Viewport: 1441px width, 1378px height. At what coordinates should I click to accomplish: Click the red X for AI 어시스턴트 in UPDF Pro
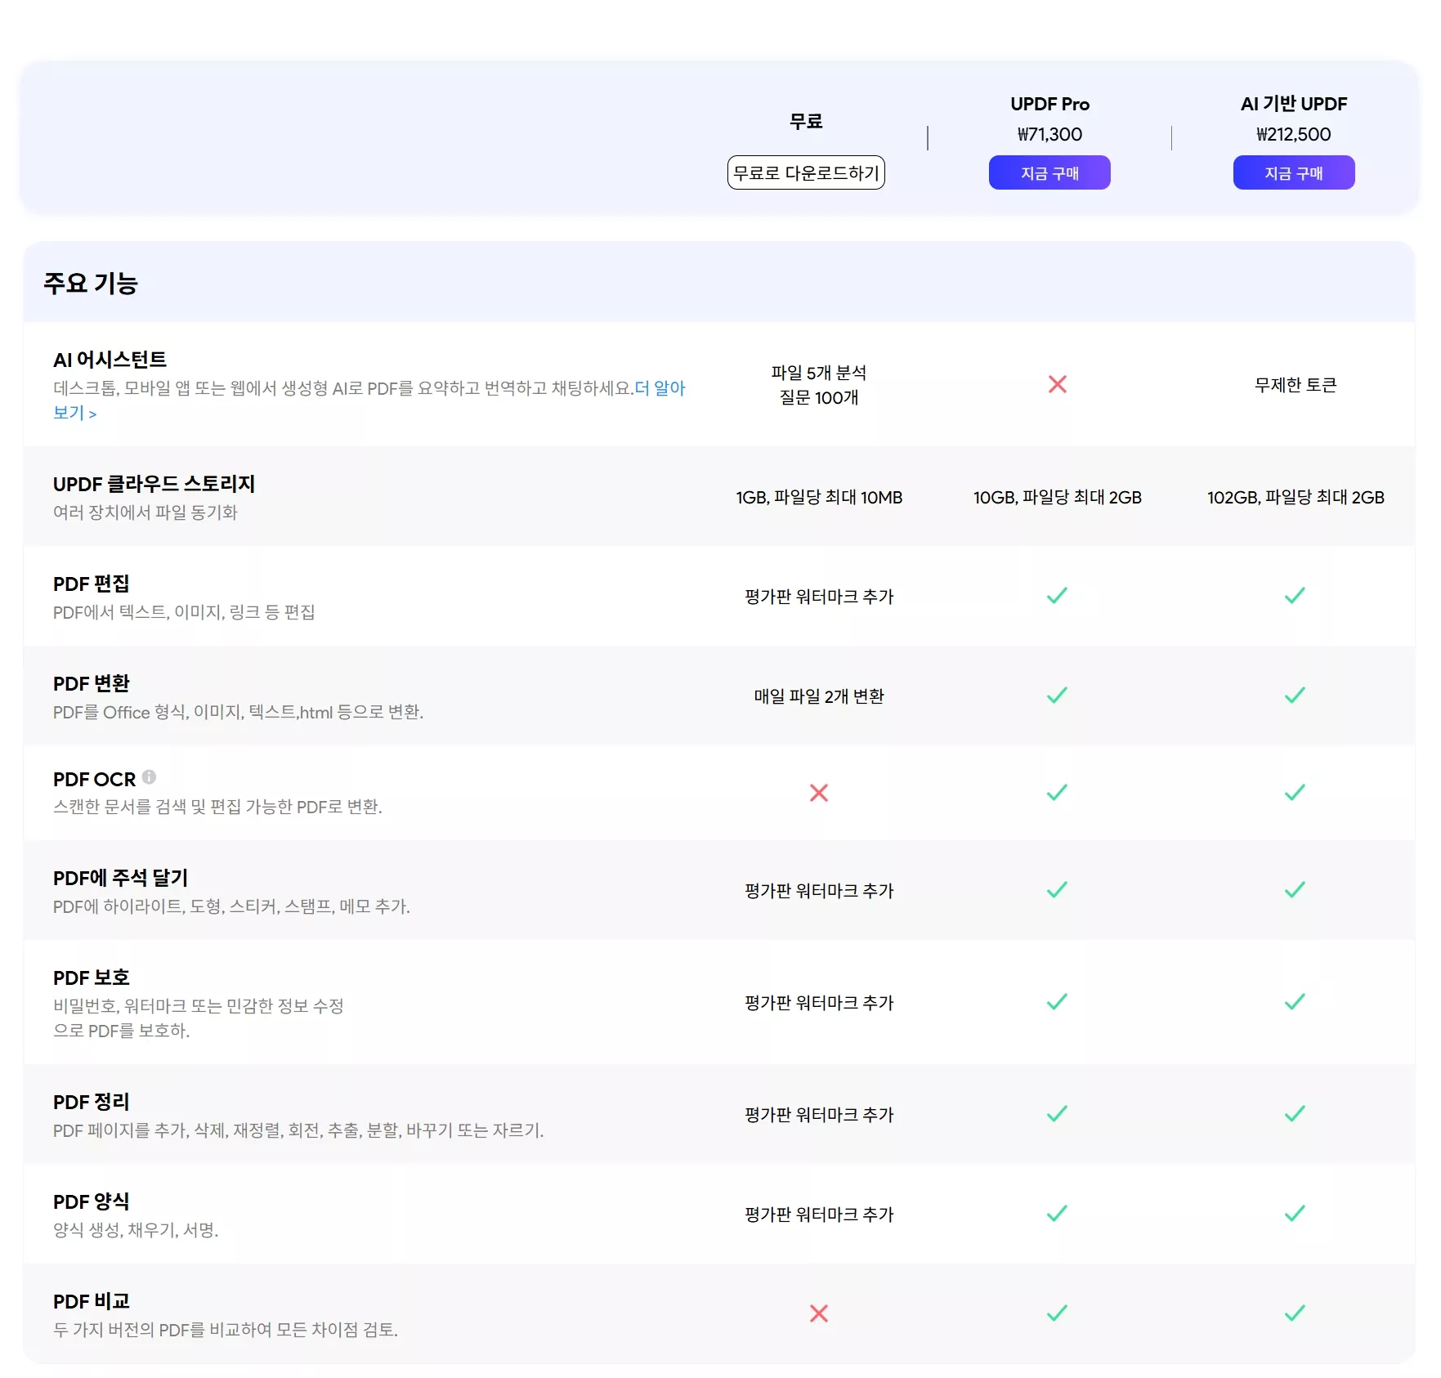pyautogui.click(x=1058, y=384)
